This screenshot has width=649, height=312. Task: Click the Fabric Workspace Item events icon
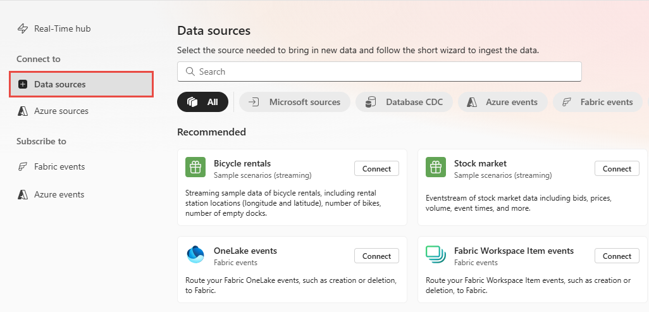(x=436, y=255)
